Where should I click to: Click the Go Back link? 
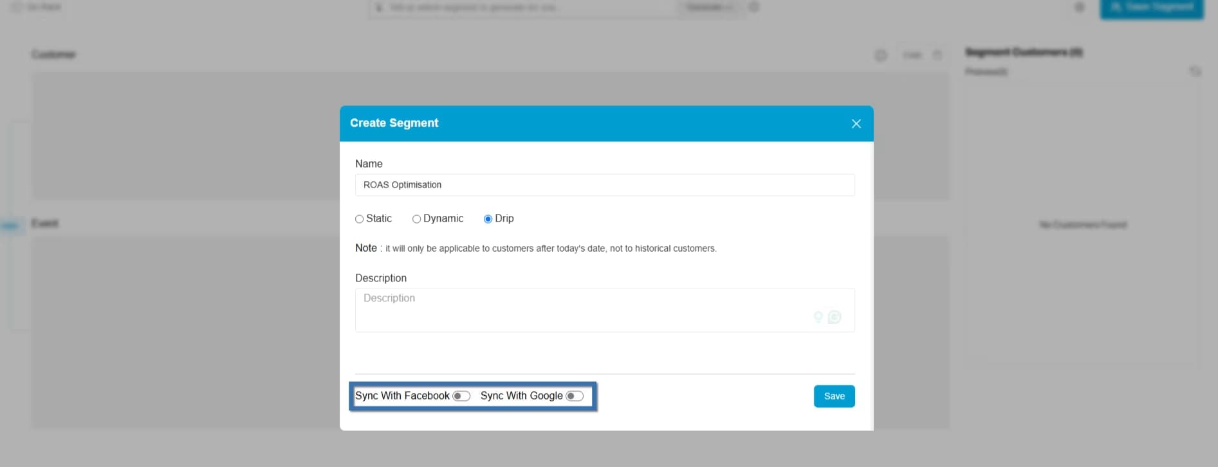(39, 7)
